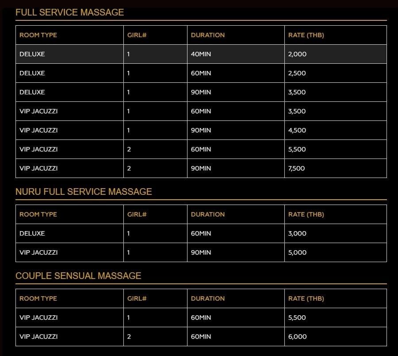Click VIP Jacuzzi cell in the 7,500 row

(x=38, y=168)
